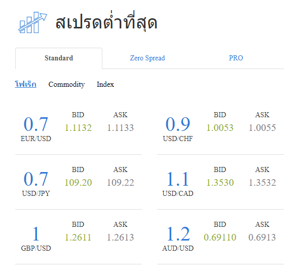
Task: Click the 0.9 spread value for USD/CHF
Action: pos(178,124)
